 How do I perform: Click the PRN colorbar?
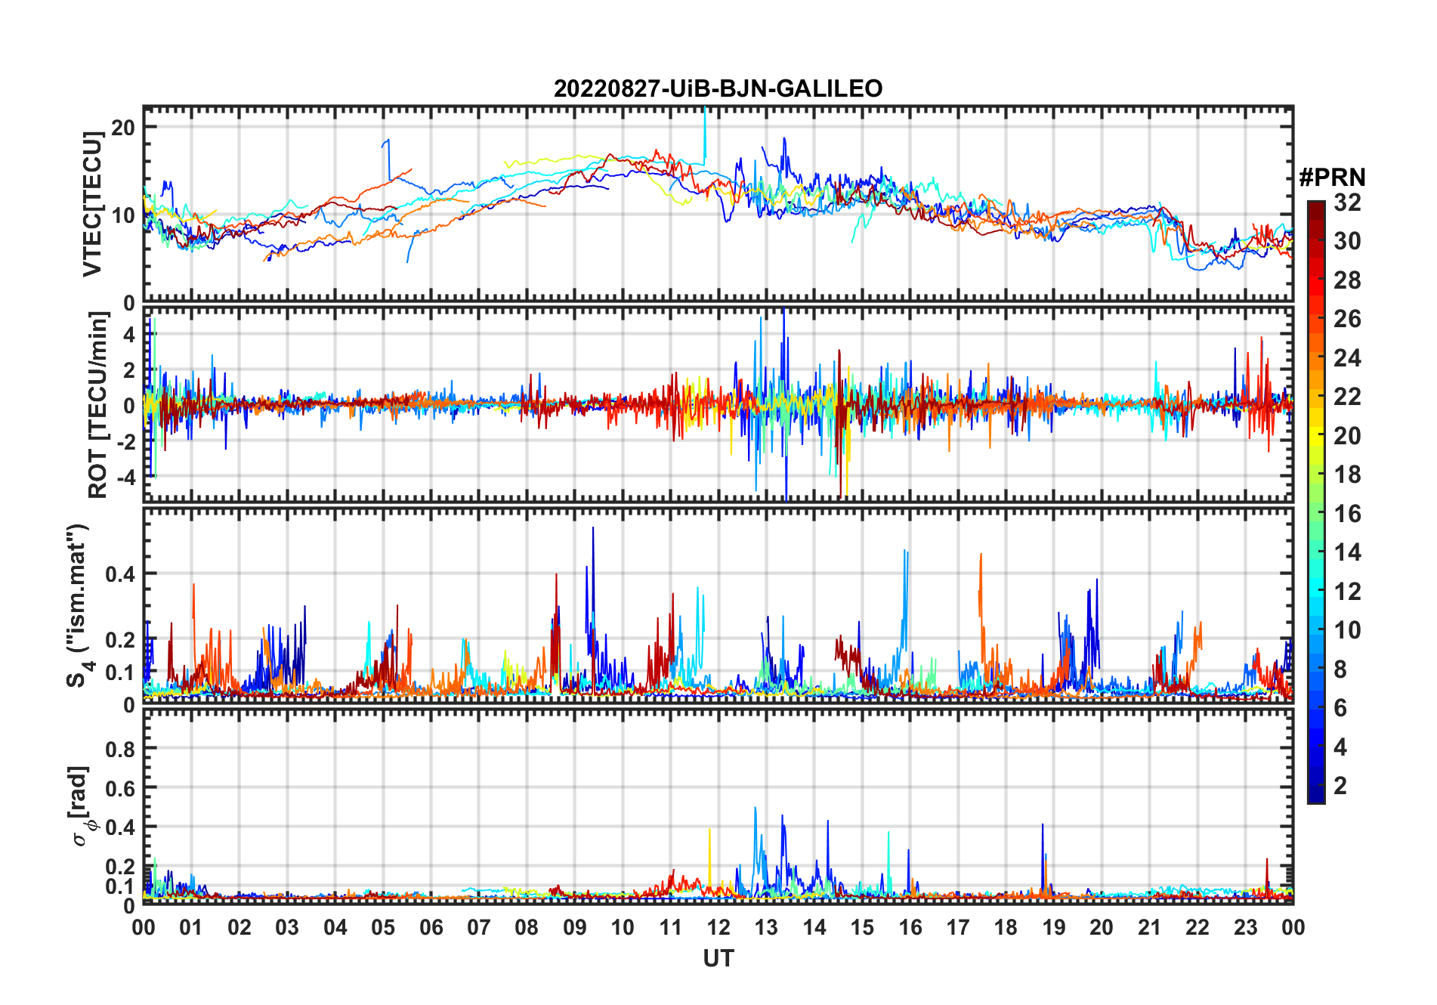coord(1315,502)
